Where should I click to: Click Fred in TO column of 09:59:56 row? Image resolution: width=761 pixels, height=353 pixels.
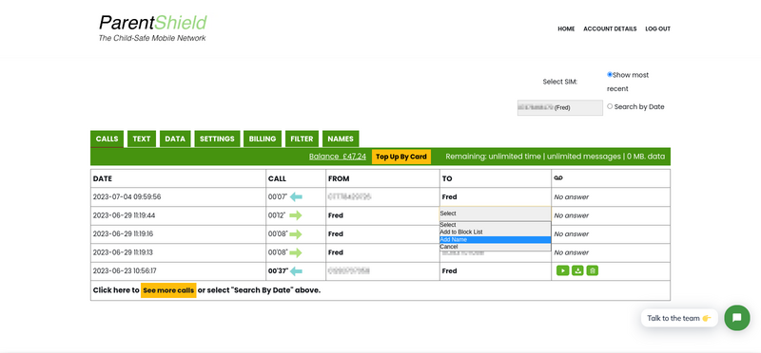coord(449,197)
